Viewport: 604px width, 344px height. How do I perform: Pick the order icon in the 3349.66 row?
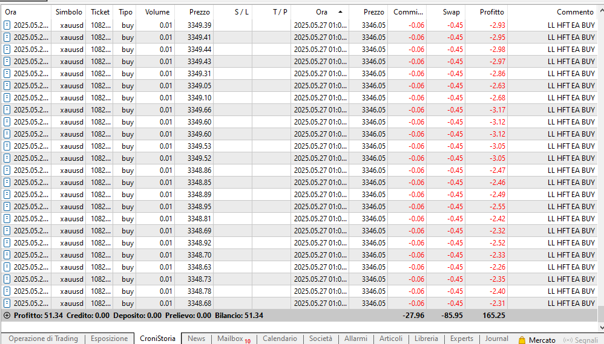[x=7, y=109]
